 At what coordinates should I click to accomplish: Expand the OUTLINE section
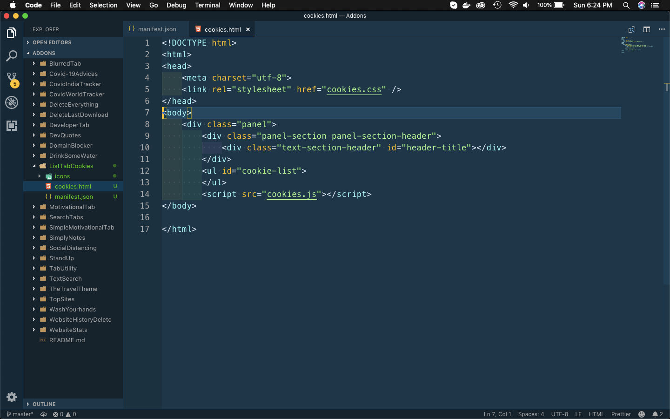click(73, 404)
